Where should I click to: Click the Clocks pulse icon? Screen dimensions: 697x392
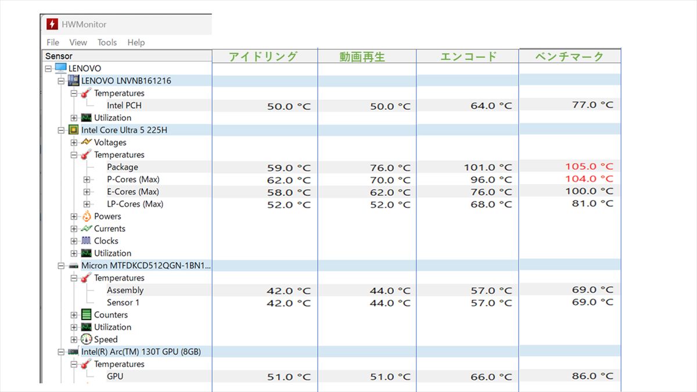86,241
